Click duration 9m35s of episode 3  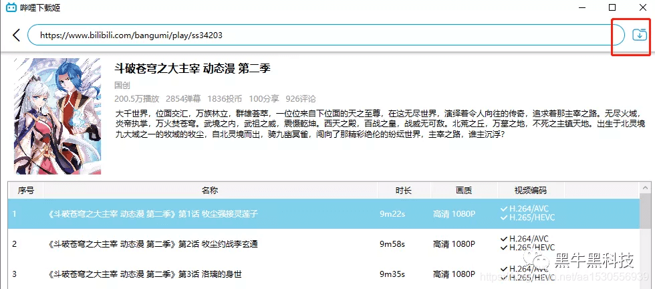(x=392, y=274)
